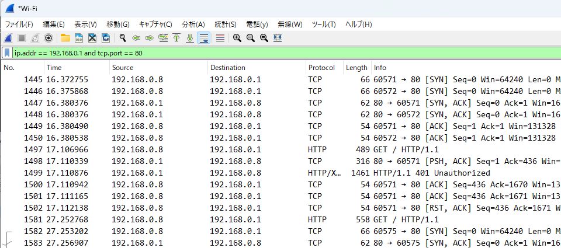The image size is (561, 248).
Task: Open the 統計(S) menu
Action: pos(226,25)
